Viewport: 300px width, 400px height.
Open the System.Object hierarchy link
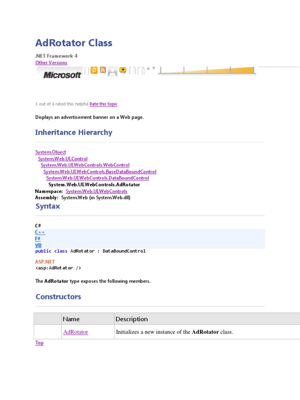point(50,152)
